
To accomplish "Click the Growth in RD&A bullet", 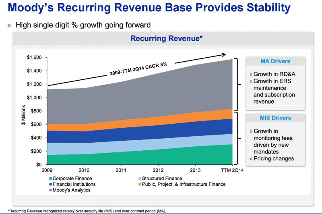I will [272, 74].
